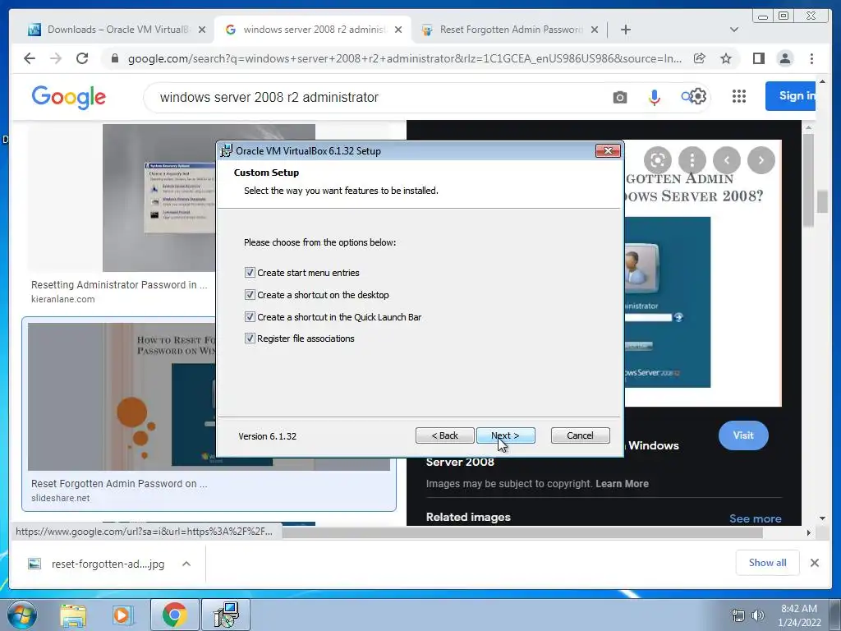Image resolution: width=841 pixels, height=631 pixels.
Task: Close the VirtualBox Setup dialog
Action: 608,151
